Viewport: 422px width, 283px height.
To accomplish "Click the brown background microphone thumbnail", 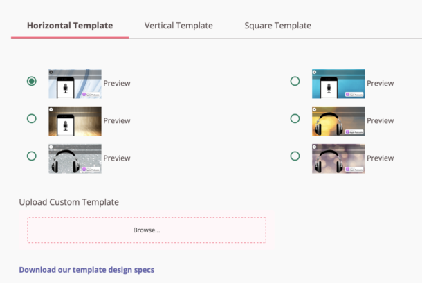I will 75,121.
